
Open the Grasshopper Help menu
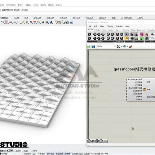(x=127, y=26)
